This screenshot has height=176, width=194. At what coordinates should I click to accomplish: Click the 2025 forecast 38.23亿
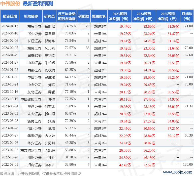[x=173, y=77]
